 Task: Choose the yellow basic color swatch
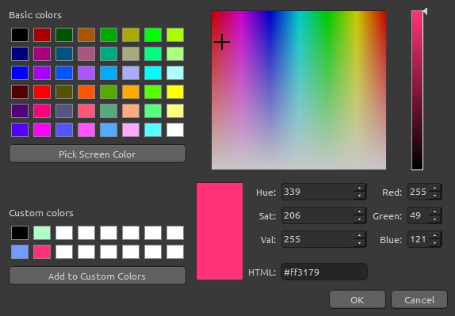tap(175, 92)
